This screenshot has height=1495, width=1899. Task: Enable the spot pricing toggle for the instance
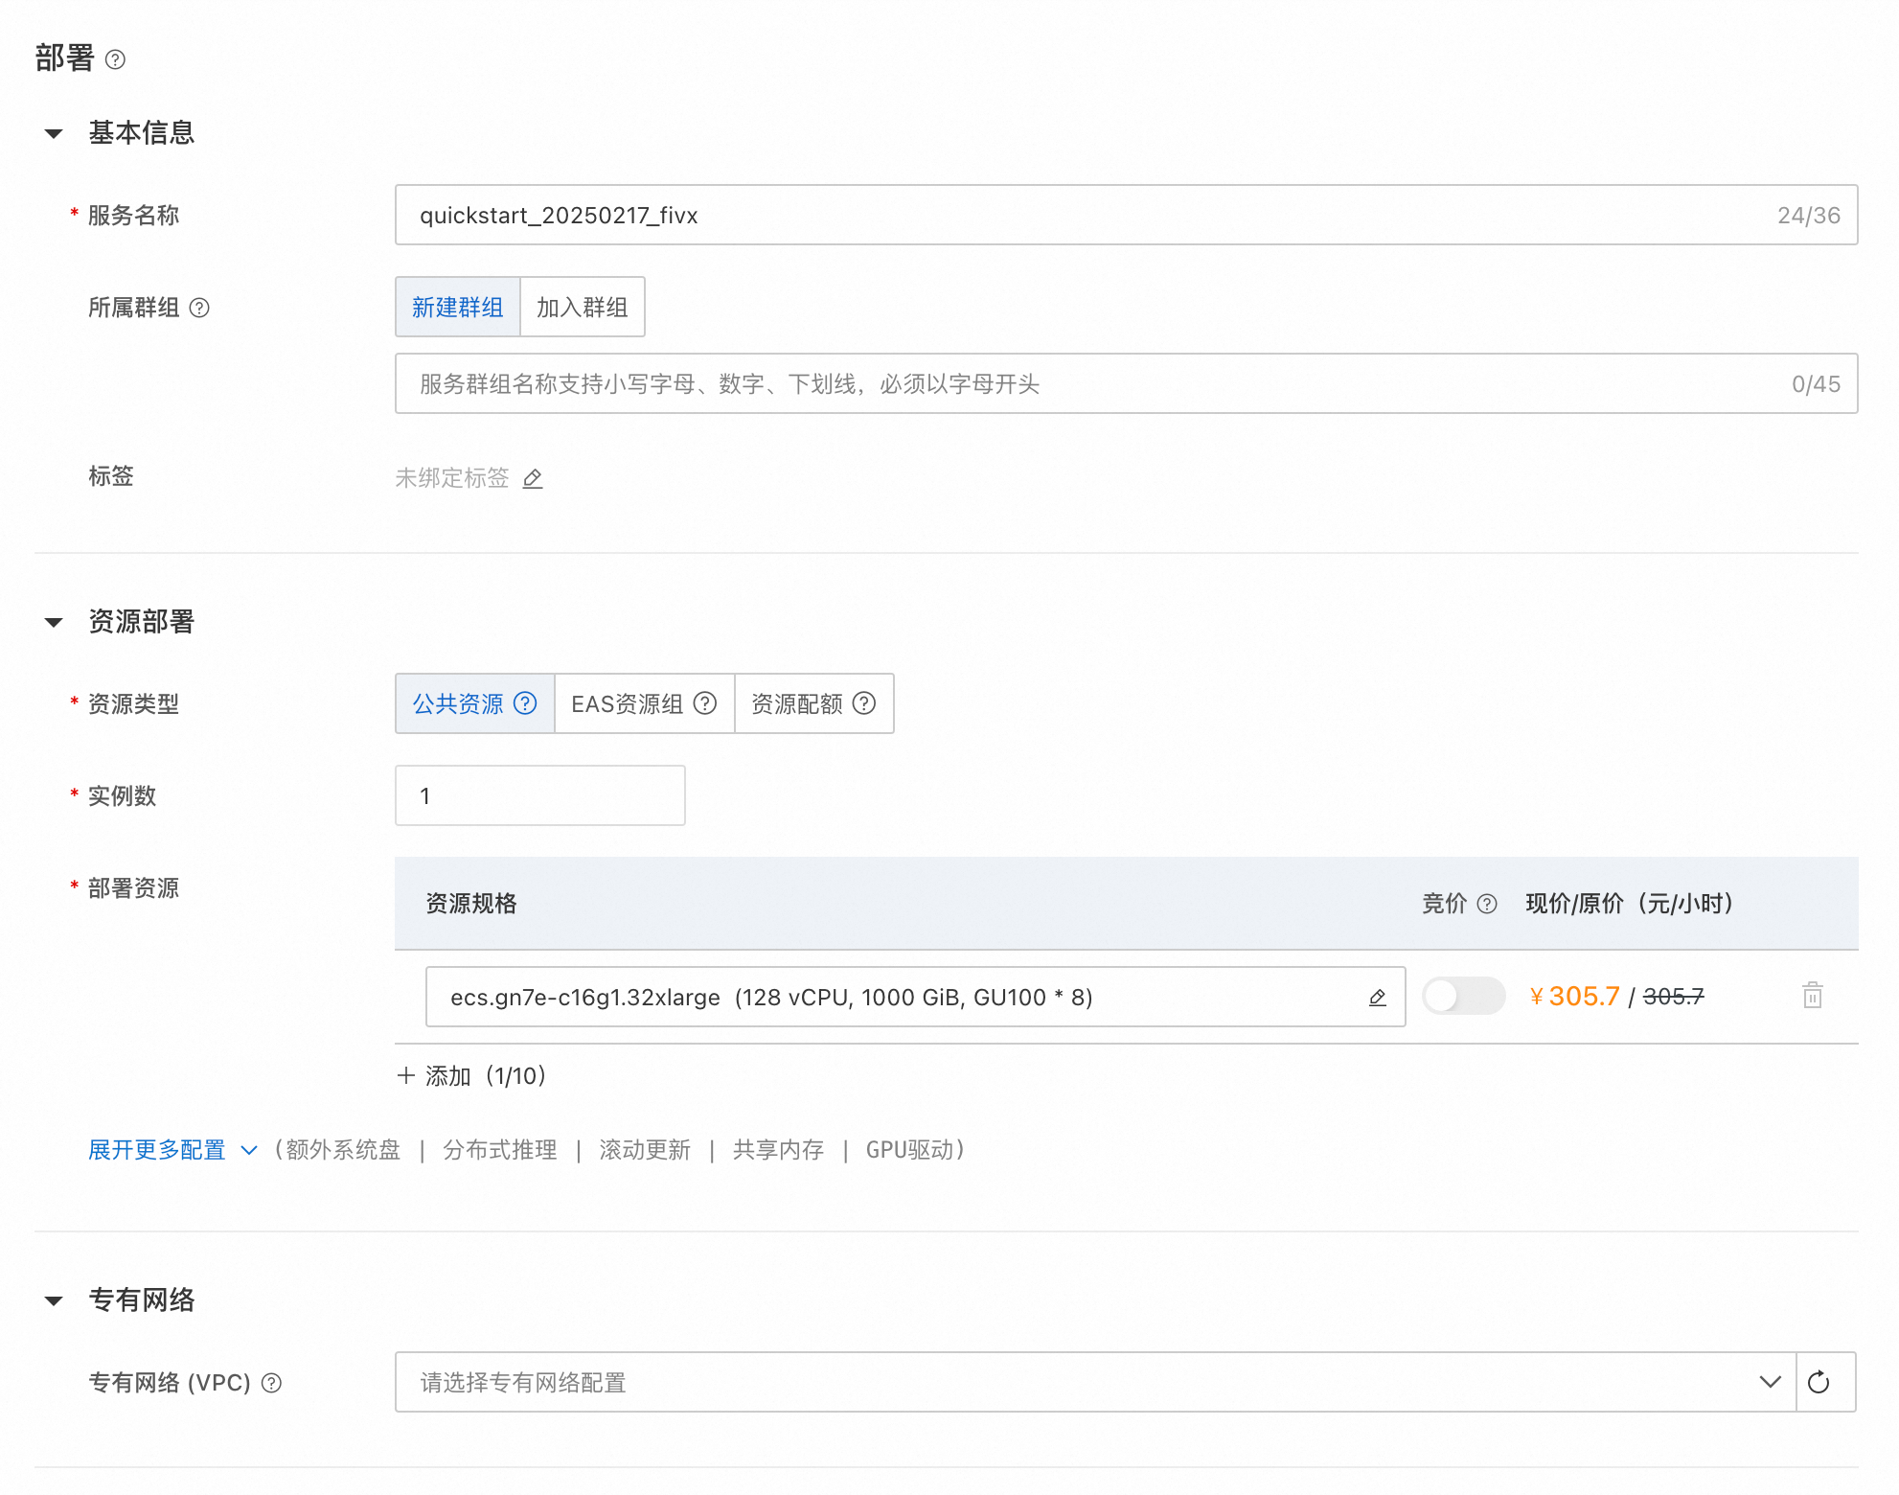click(x=1463, y=997)
